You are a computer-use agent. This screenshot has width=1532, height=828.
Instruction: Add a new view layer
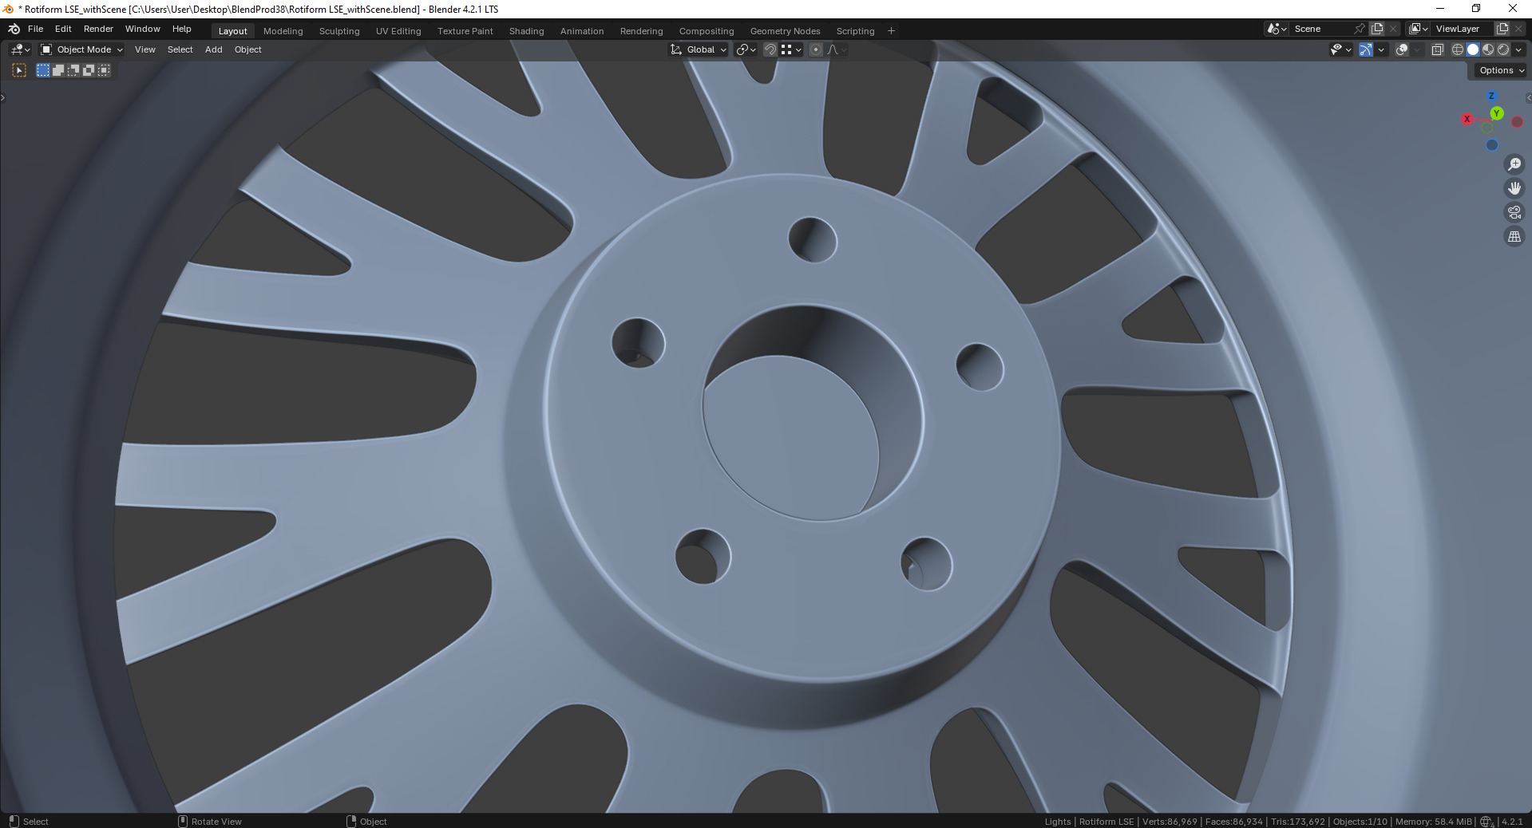point(1502,29)
